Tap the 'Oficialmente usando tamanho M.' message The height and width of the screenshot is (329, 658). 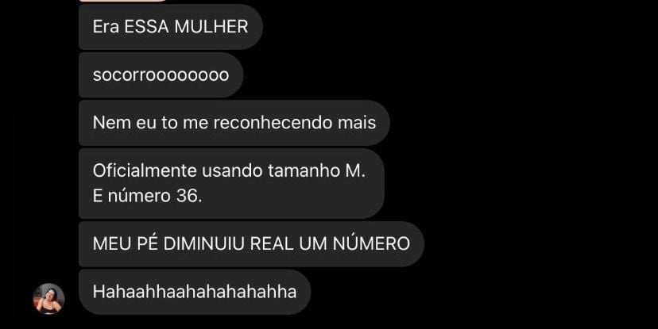231,183
